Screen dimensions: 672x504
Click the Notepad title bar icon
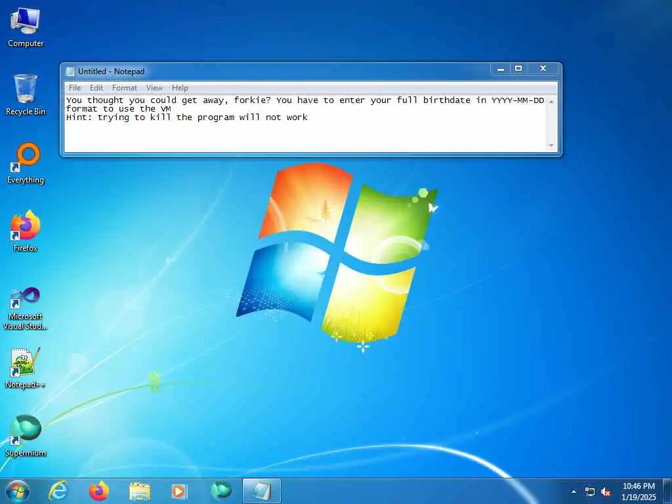[x=70, y=72]
